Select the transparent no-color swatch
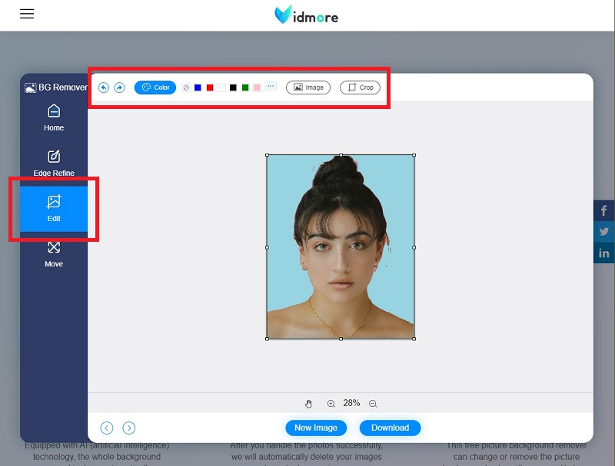This screenshot has height=466, width=615. click(186, 88)
